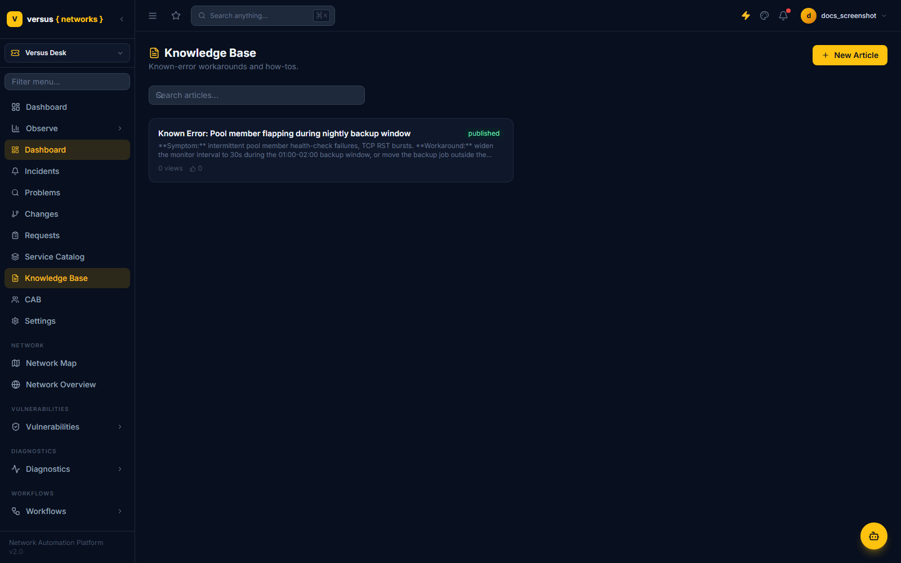
Task: Open the chatbot assistant button
Action: (x=873, y=536)
